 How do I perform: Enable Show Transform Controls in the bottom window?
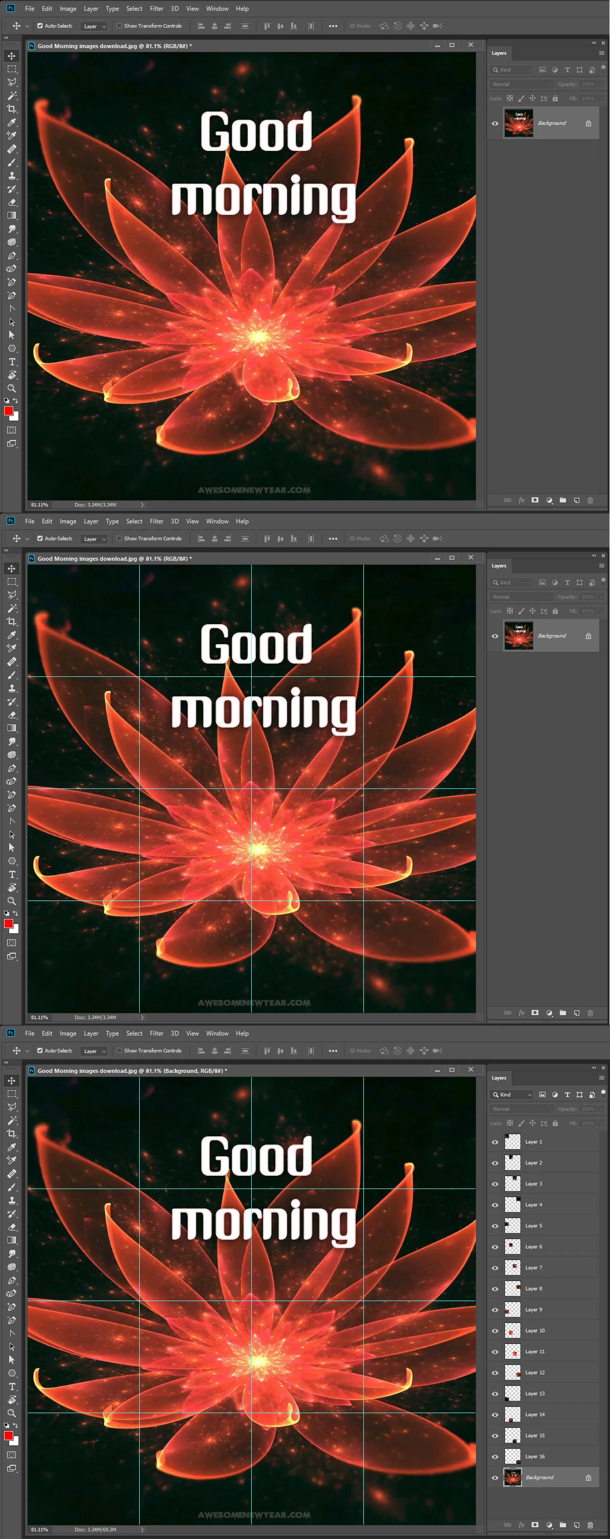(119, 1050)
